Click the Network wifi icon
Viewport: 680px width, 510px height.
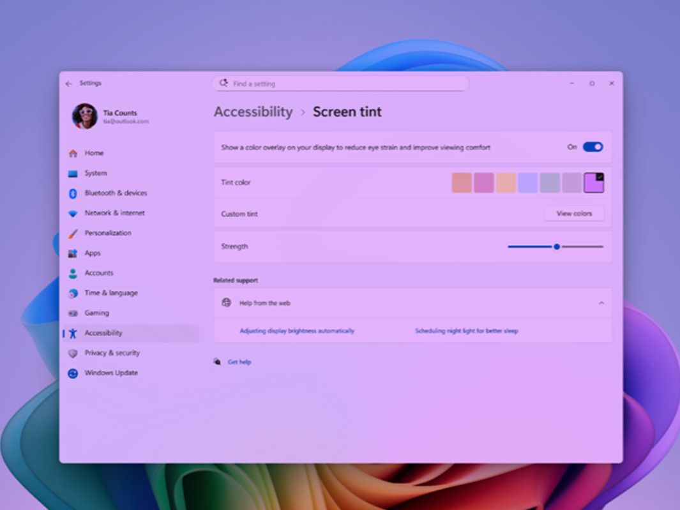[x=73, y=213]
